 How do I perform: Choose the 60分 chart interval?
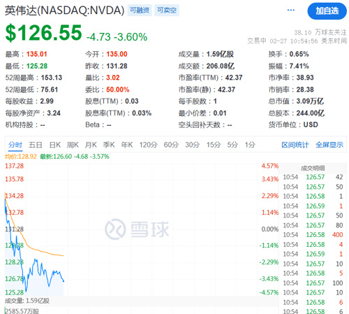171,145
